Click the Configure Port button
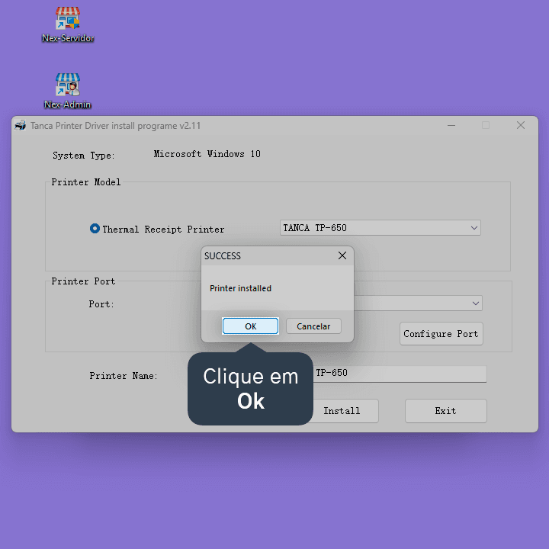Viewport: 549px width, 549px height. pyautogui.click(x=441, y=334)
